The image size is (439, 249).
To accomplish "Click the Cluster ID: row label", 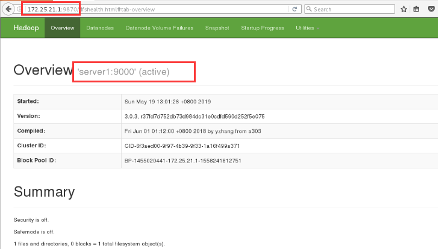I will click(31, 146).
